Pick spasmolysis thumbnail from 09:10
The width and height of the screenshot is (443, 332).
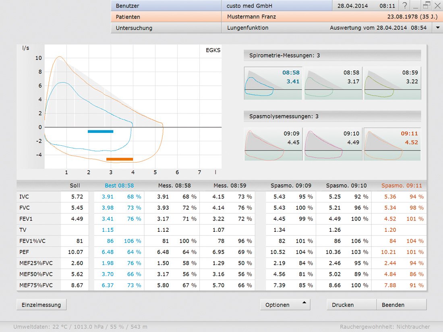(x=332, y=144)
